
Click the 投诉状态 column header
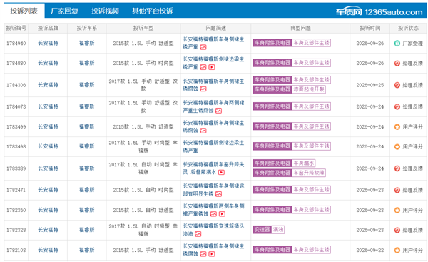(408, 28)
